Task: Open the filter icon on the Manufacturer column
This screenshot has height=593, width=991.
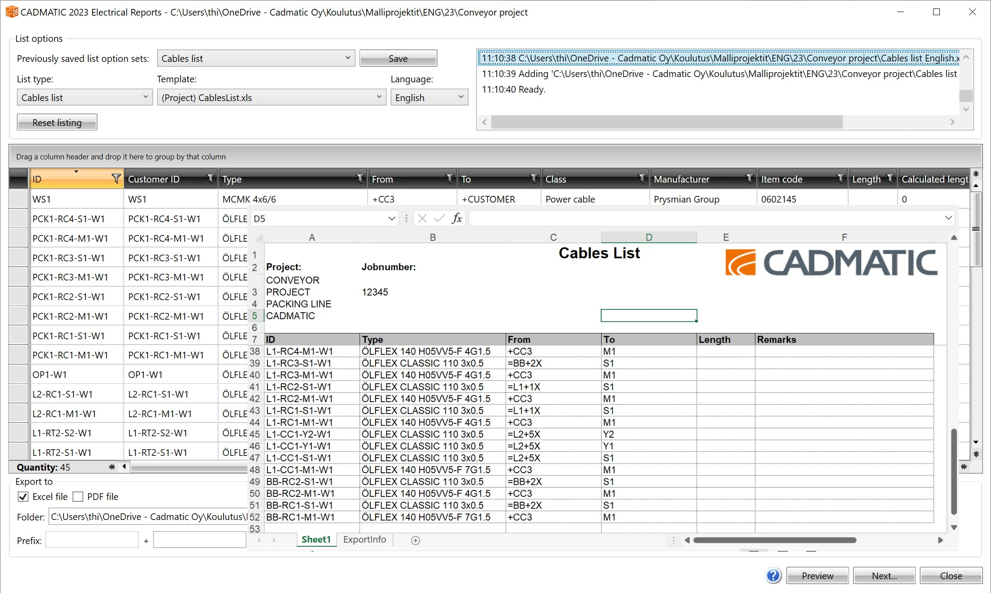Action: [749, 179]
